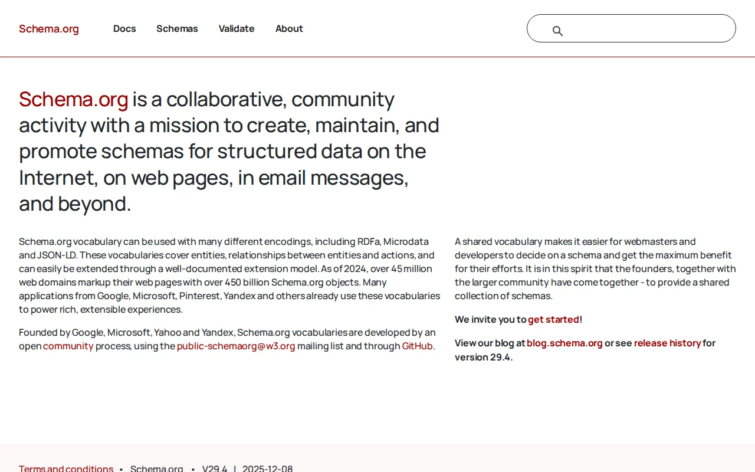Click the Schema.org logo in the header
The image size is (755, 472).
[49, 28]
